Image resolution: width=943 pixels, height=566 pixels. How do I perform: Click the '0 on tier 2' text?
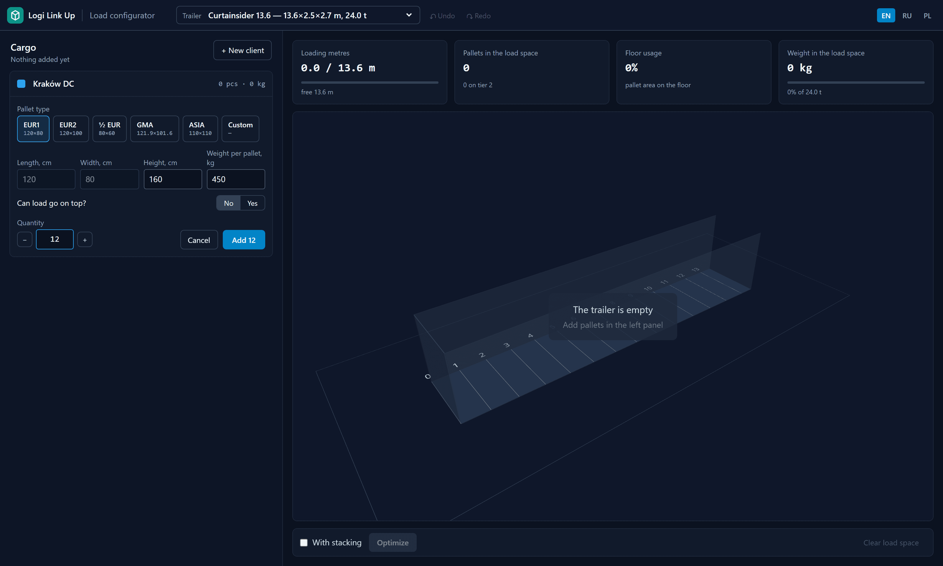tap(478, 85)
